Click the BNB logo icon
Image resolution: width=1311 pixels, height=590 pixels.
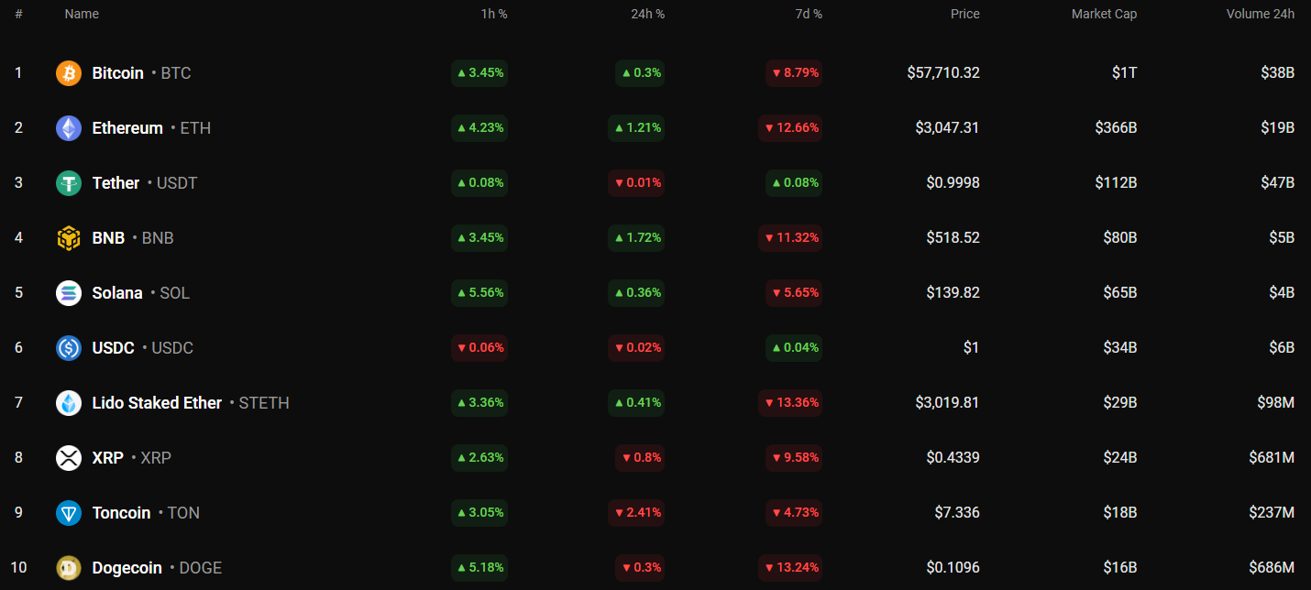coord(69,238)
